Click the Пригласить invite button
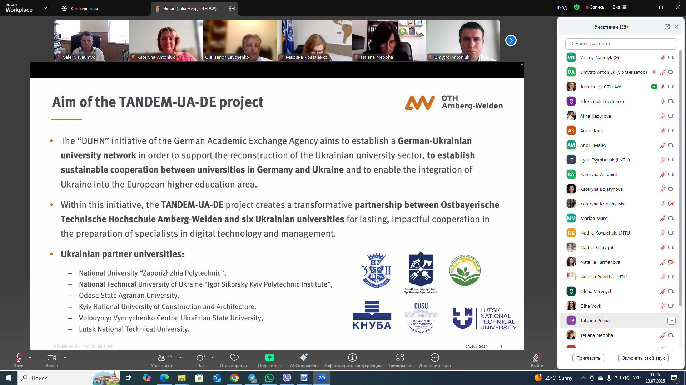686x385 pixels. (588, 358)
